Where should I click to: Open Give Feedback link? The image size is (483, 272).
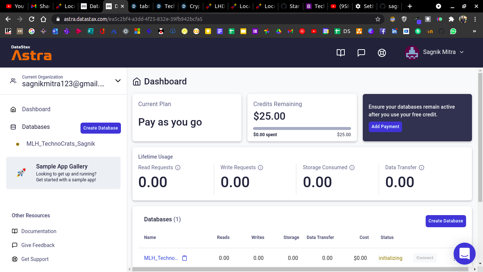pyautogui.click(x=38, y=245)
